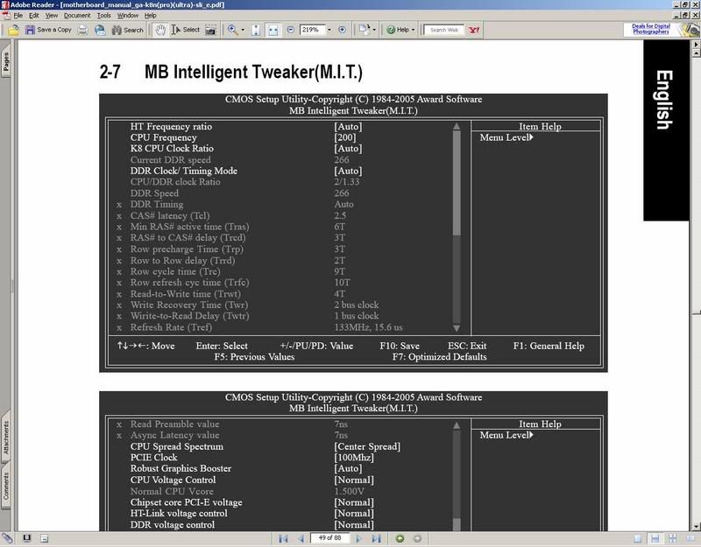Open the zoom percentage dropdown arrow

(329, 30)
